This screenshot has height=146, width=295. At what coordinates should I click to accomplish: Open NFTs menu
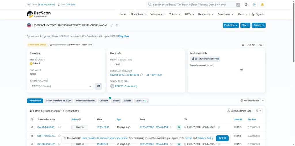click(190, 14)
